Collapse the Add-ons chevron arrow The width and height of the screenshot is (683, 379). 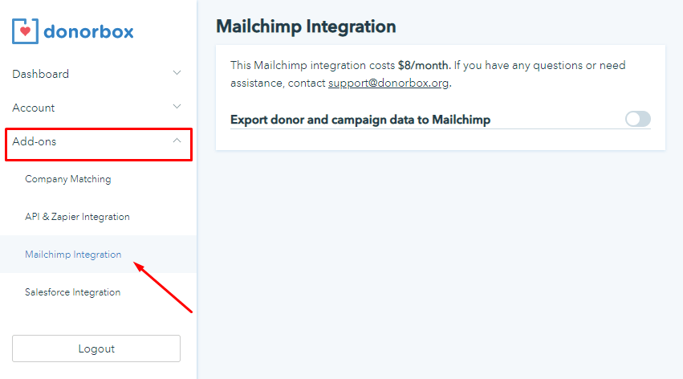coord(177,141)
